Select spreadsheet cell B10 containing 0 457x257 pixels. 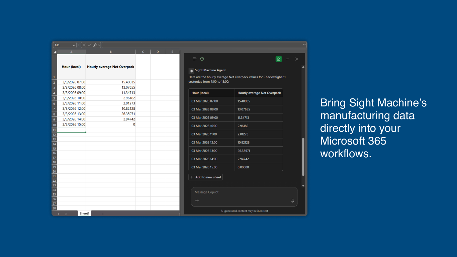(x=111, y=124)
